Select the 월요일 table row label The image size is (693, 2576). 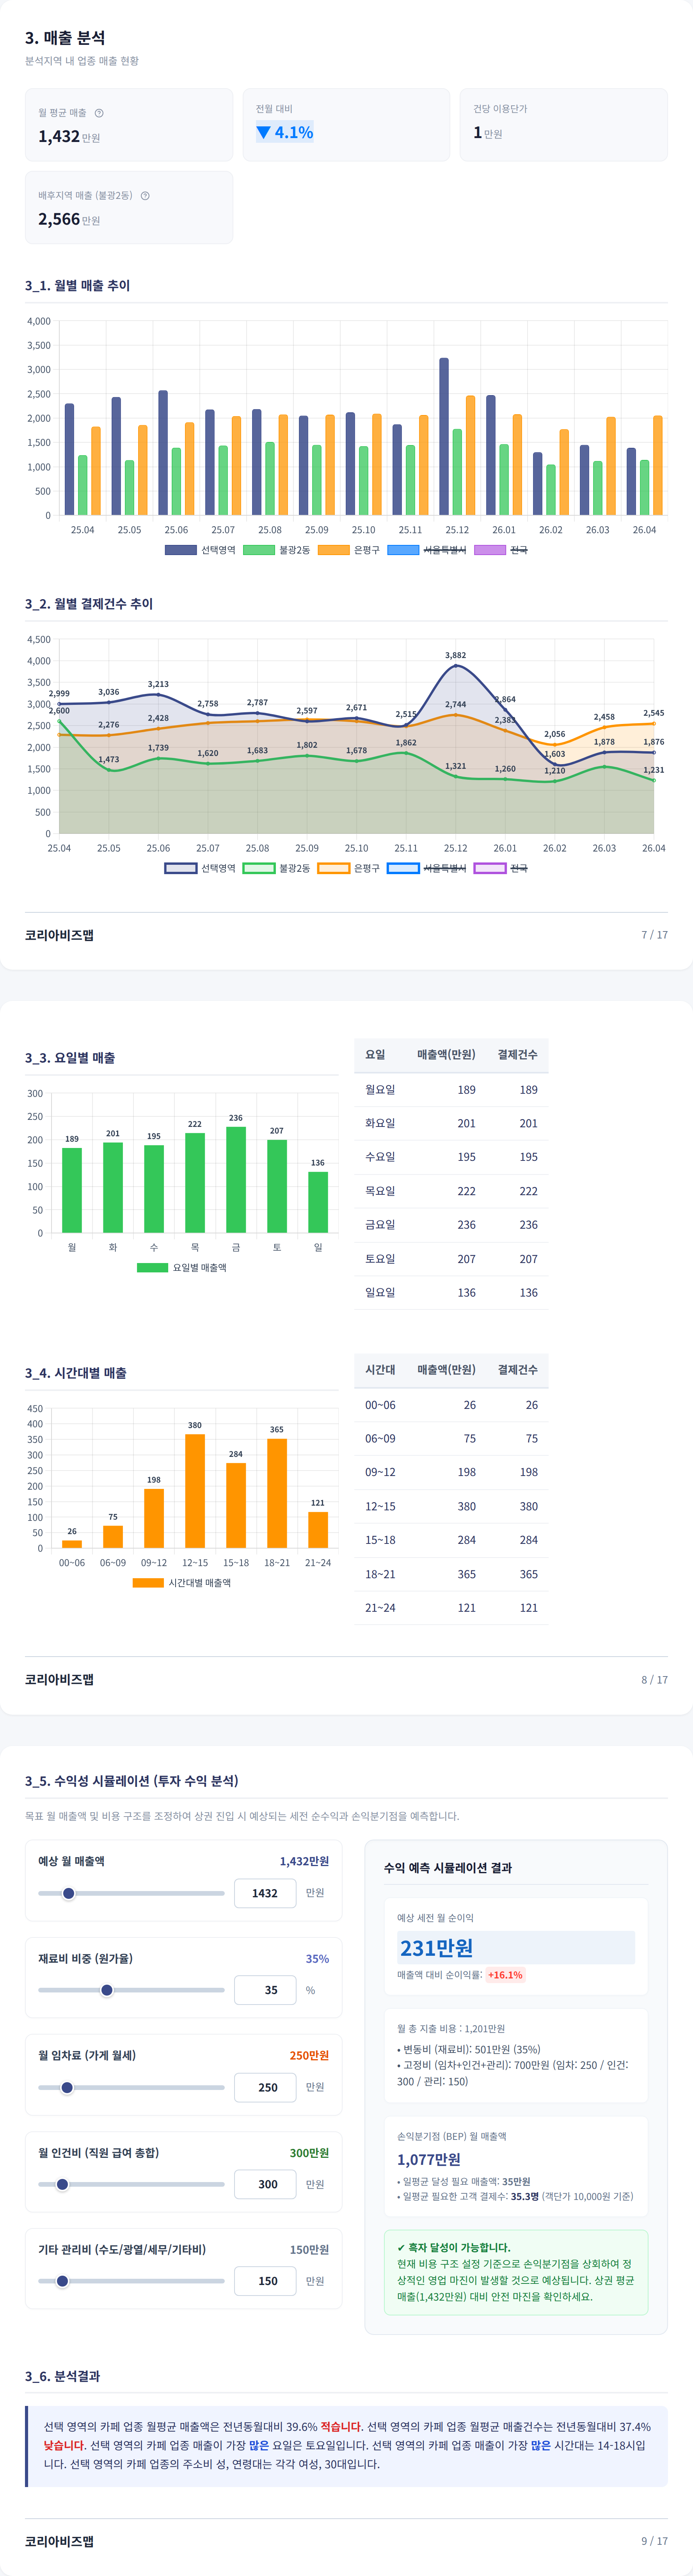tap(380, 1089)
